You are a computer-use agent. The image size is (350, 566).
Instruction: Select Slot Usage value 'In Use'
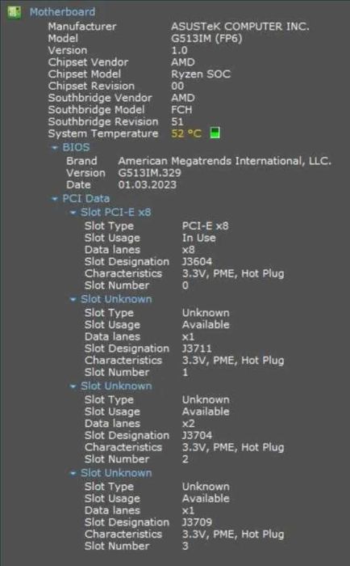tap(198, 238)
